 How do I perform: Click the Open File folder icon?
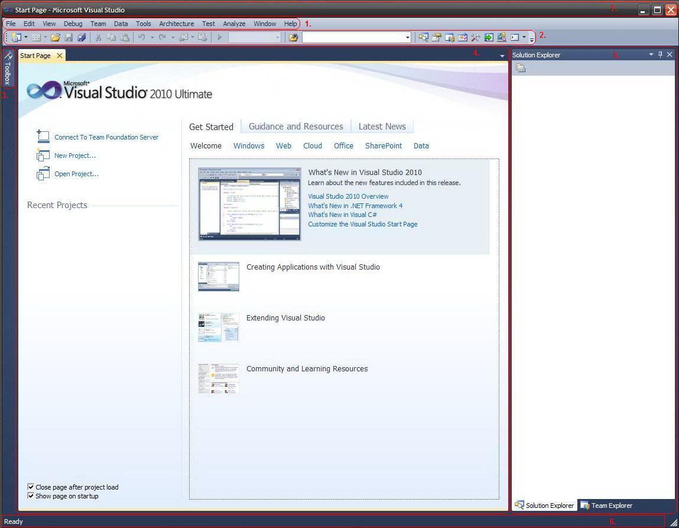pos(56,38)
